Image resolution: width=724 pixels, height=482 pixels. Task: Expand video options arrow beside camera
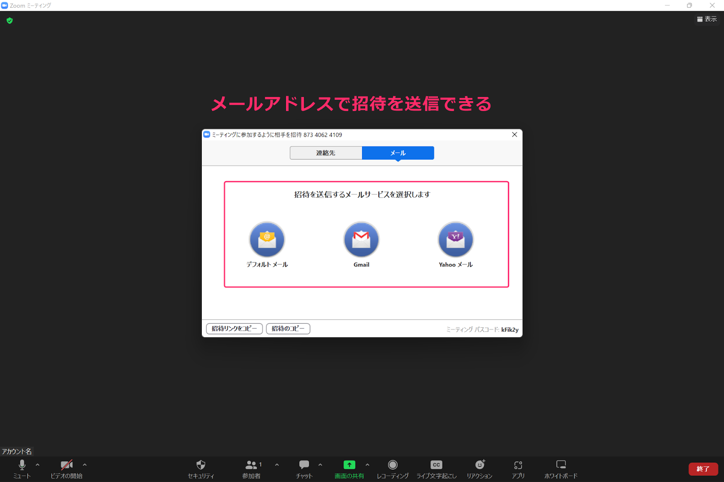click(x=85, y=464)
